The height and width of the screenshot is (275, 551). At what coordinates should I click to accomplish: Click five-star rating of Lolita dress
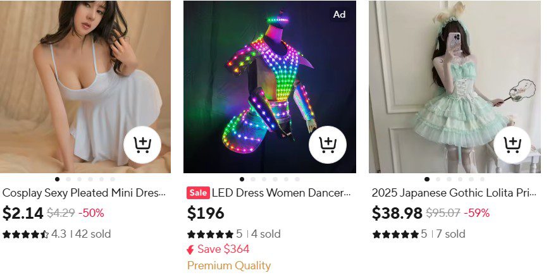click(x=395, y=234)
